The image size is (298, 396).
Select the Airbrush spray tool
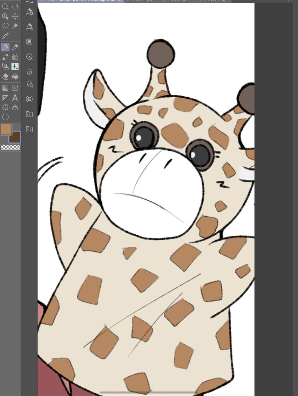pyautogui.click(x=5, y=67)
